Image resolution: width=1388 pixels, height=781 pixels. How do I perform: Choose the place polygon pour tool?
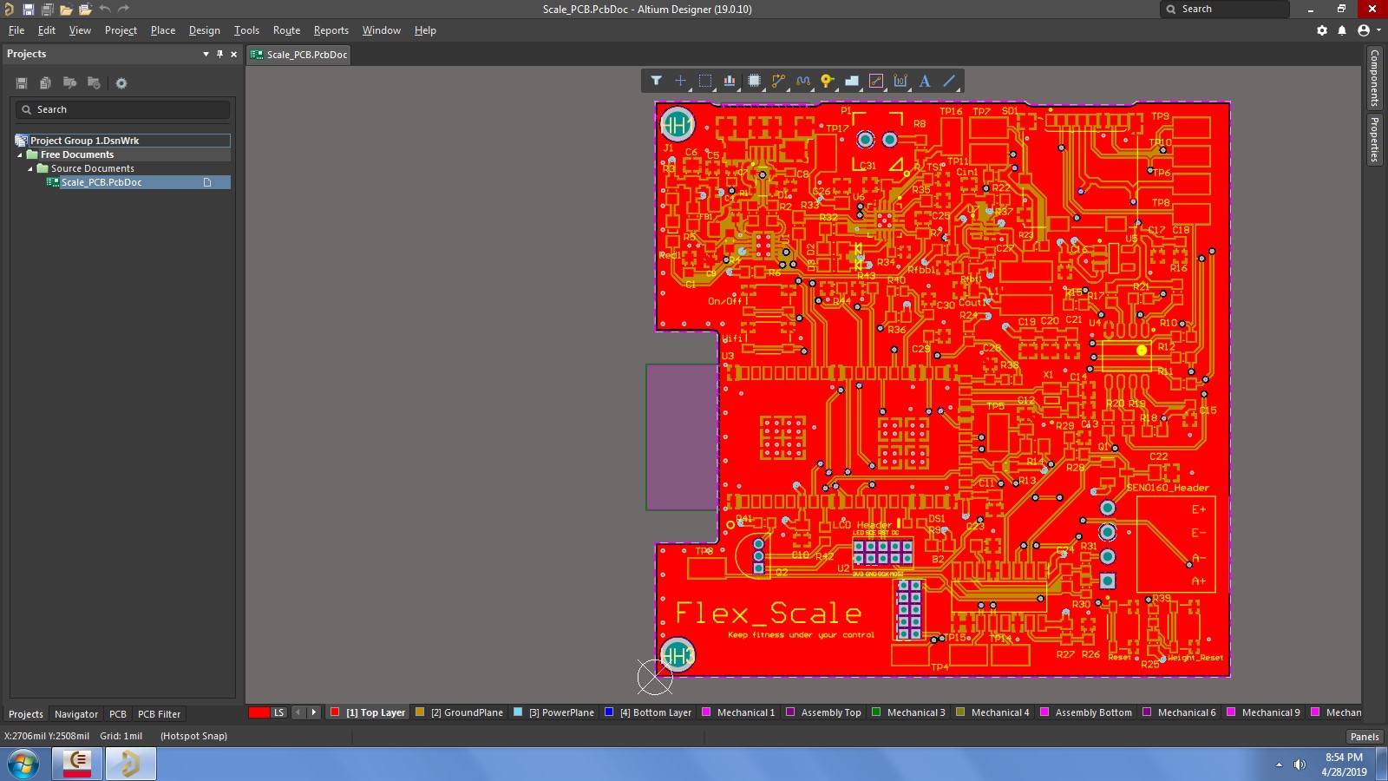852,81
